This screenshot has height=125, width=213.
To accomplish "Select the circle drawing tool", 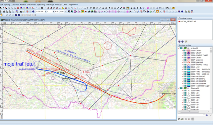I will pyautogui.click(x=97, y=8).
